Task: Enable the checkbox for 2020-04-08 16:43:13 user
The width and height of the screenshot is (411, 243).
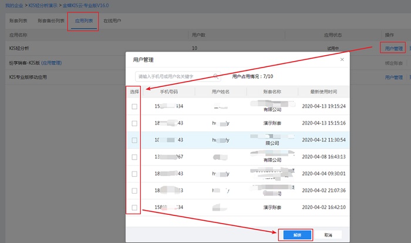Action: click(x=134, y=157)
